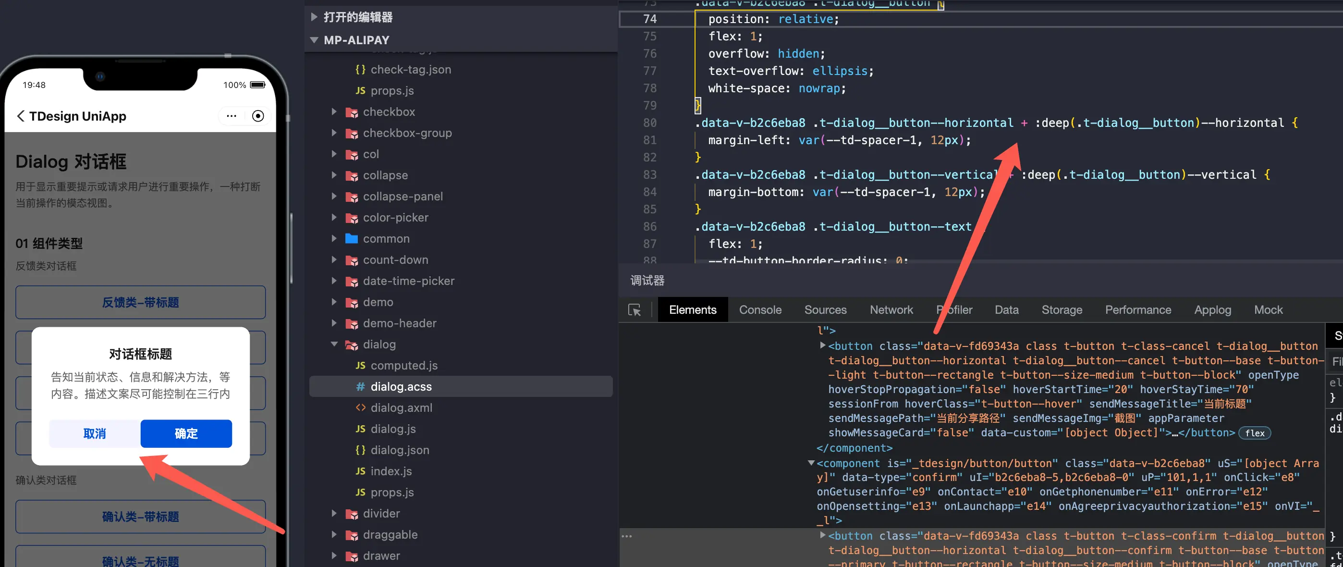Image resolution: width=1343 pixels, height=567 pixels.
Task: Tap the circular capsule close icon
Action: [x=258, y=116]
